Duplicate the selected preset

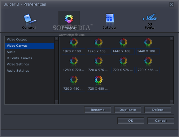(128, 110)
